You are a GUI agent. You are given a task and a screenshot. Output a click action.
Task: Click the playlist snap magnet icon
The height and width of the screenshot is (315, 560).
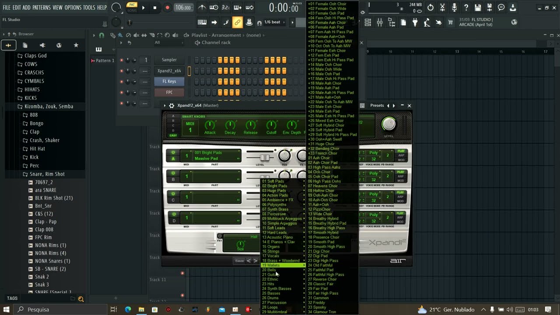(x=101, y=35)
